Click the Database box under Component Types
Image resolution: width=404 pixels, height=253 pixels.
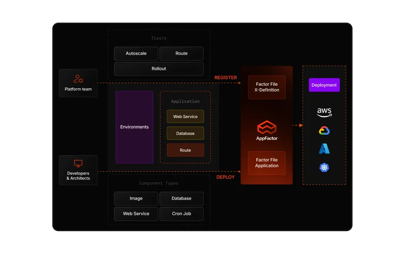[181, 198]
